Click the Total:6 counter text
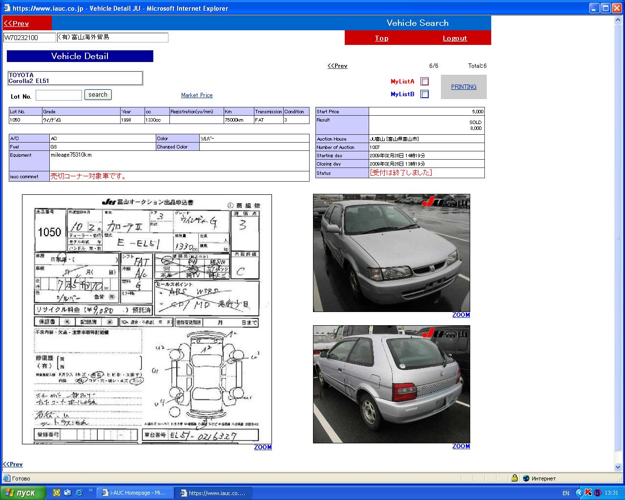 click(477, 66)
